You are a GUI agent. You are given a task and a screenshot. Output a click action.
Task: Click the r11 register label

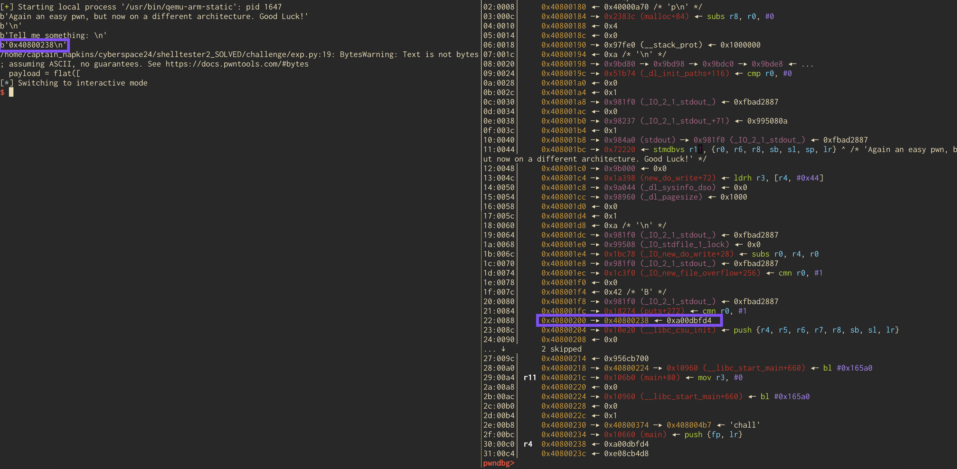(x=529, y=378)
